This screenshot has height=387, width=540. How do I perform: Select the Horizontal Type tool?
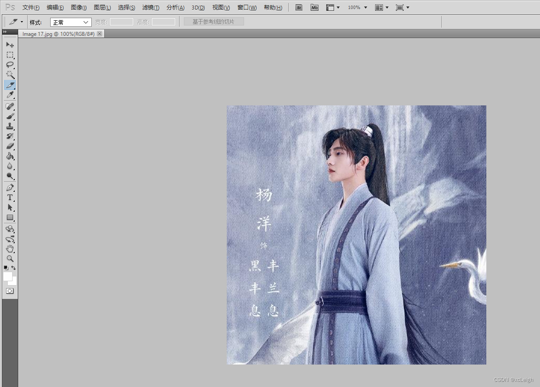click(x=10, y=197)
